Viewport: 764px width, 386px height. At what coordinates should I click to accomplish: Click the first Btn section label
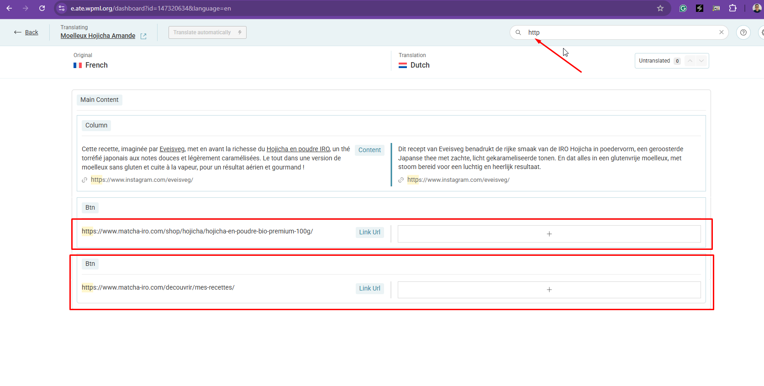[x=90, y=207]
